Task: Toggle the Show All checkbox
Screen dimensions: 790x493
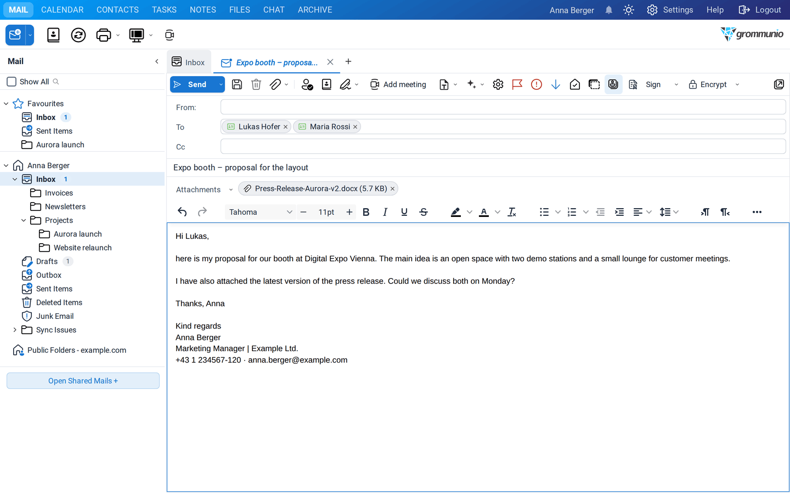Action: 12,82
